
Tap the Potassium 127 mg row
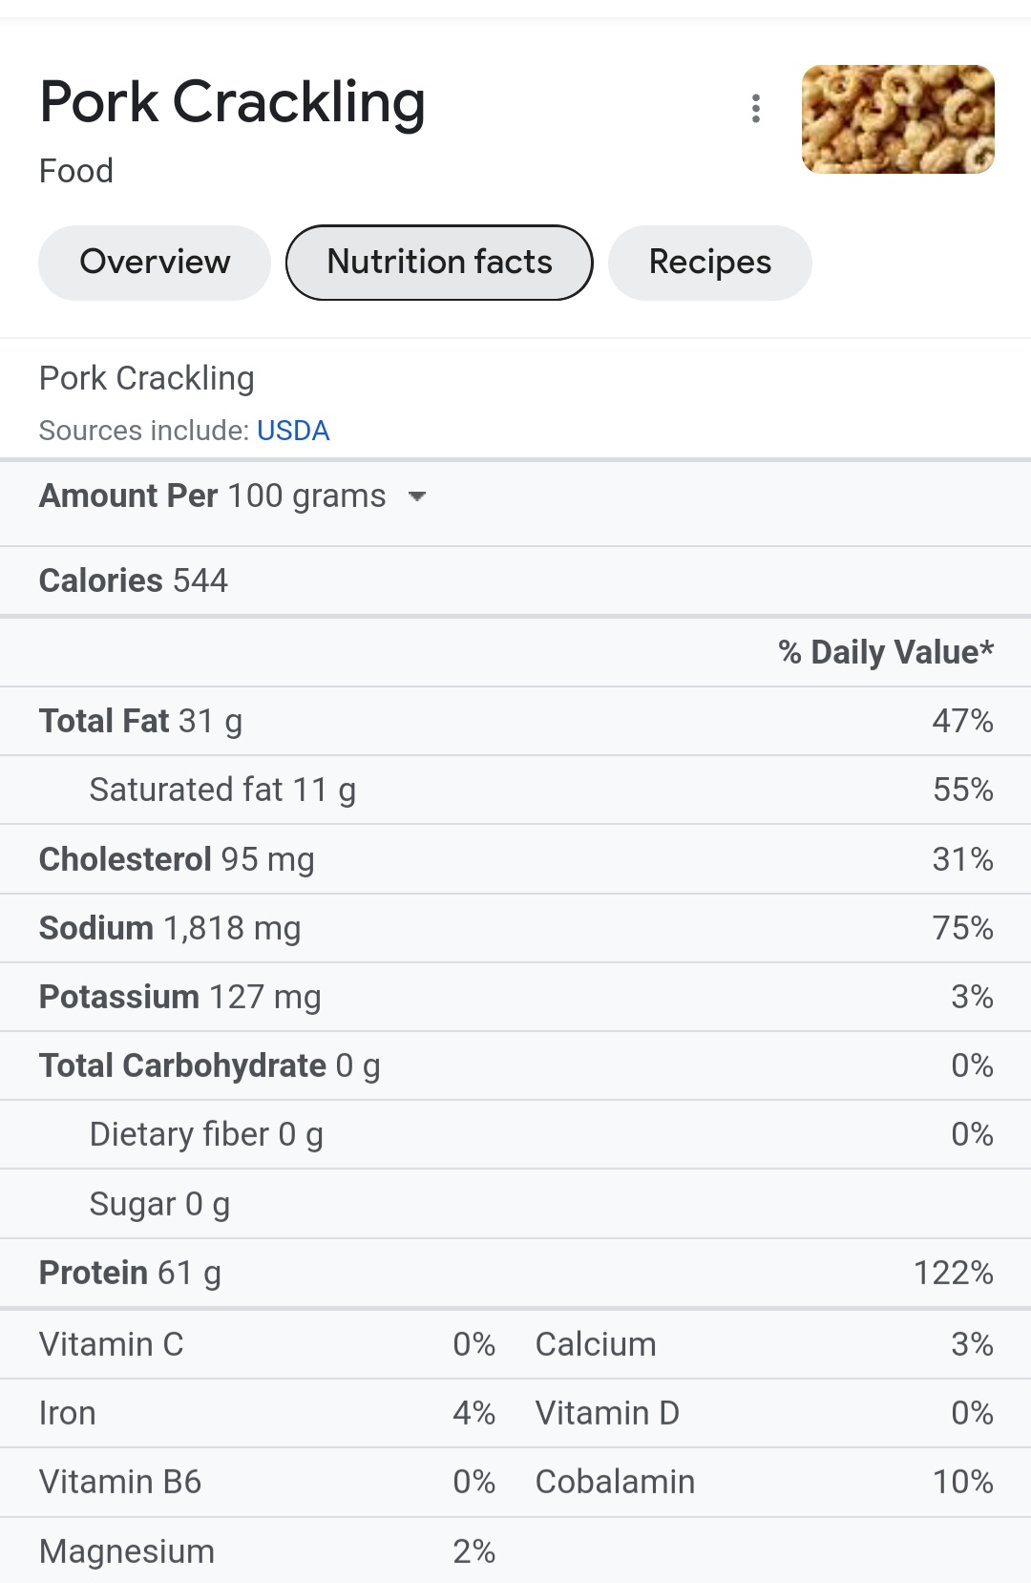[x=515, y=997]
